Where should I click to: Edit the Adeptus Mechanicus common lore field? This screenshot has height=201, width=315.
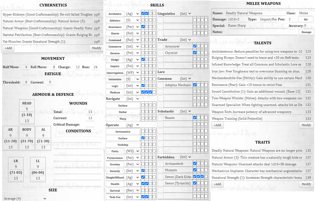178,85
